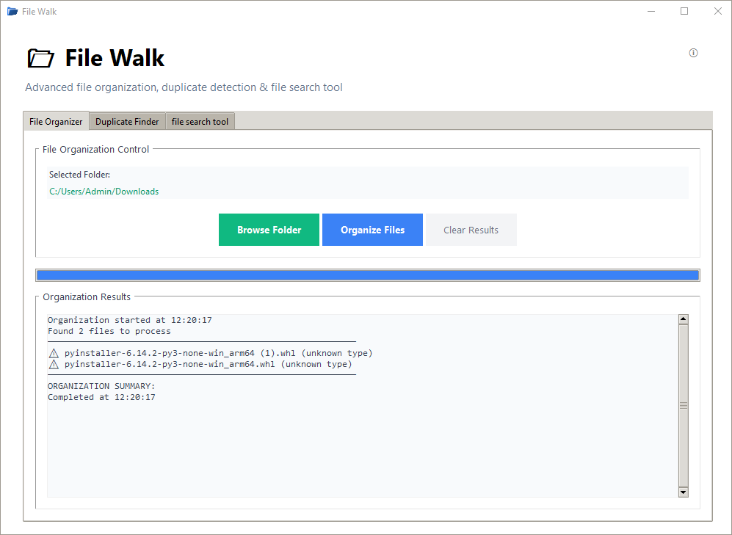This screenshot has height=535, width=732.
Task: Start organizing with Organize Files button
Action: click(x=372, y=230)
